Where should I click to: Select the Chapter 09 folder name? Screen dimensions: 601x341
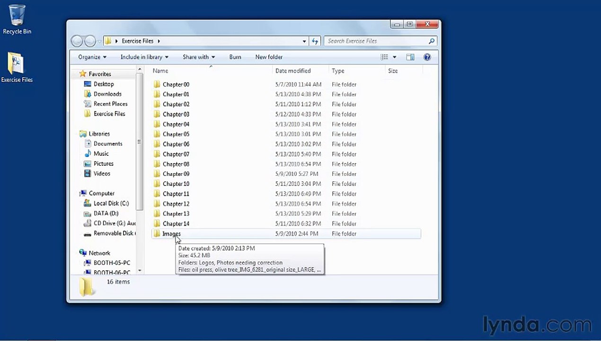tap(176, 174)
